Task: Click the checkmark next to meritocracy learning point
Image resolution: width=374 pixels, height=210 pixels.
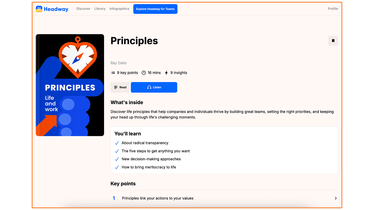Action: click(117, 167)
